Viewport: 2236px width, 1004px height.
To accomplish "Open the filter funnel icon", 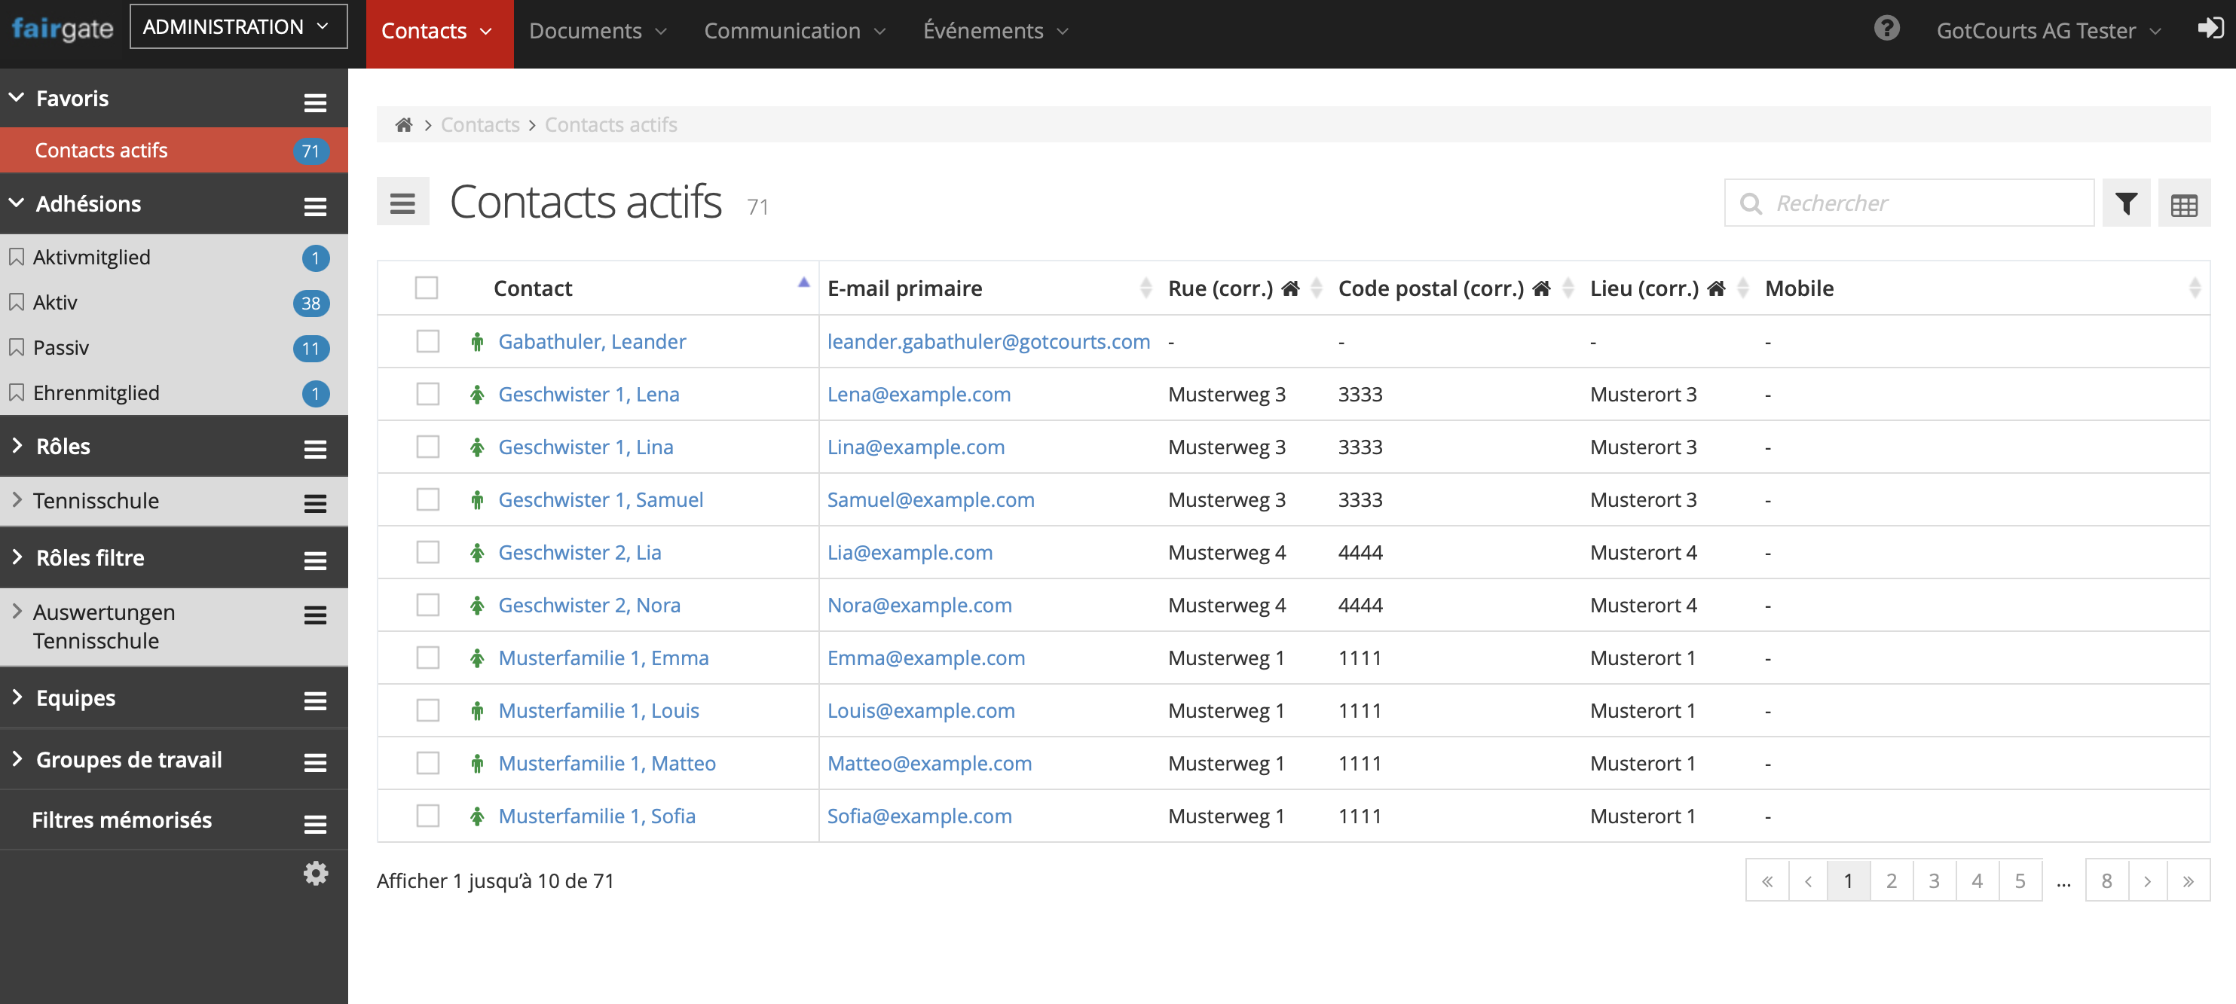I will (x=2126, y=203).
